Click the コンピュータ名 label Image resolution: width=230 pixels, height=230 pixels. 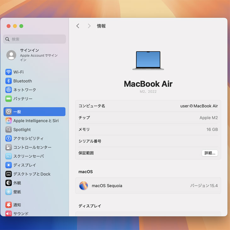(x=92, y=106)
